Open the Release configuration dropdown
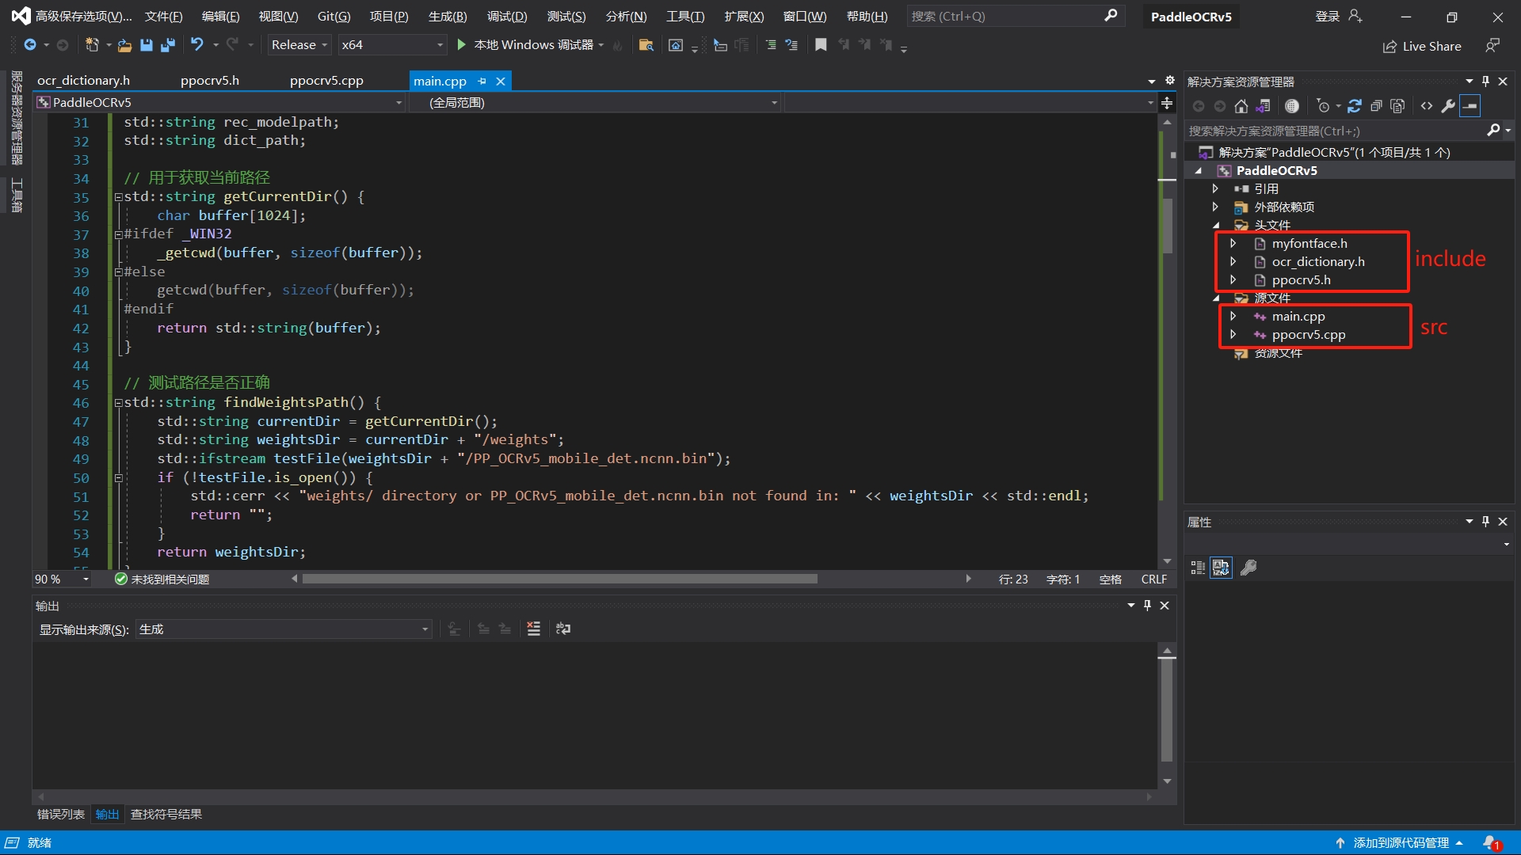1521x855 pixels. coord(299,45)
